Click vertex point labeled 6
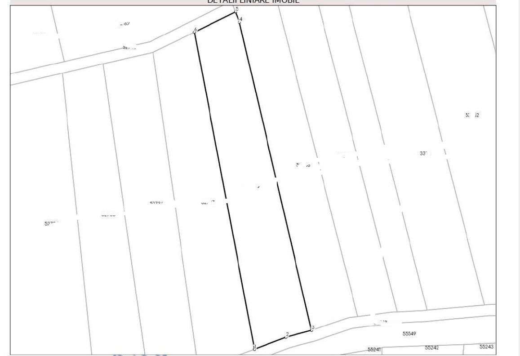The image size is (520, 356). click(x=196, y=31)
